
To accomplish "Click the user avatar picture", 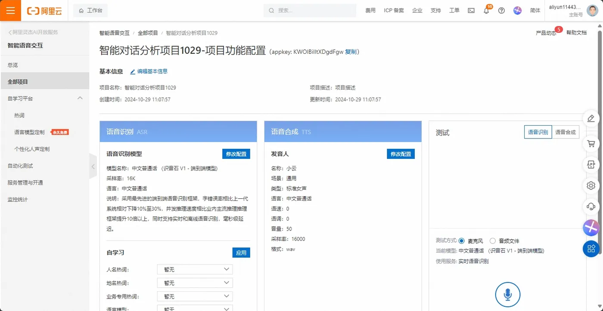I will click(x=593, y=10).
